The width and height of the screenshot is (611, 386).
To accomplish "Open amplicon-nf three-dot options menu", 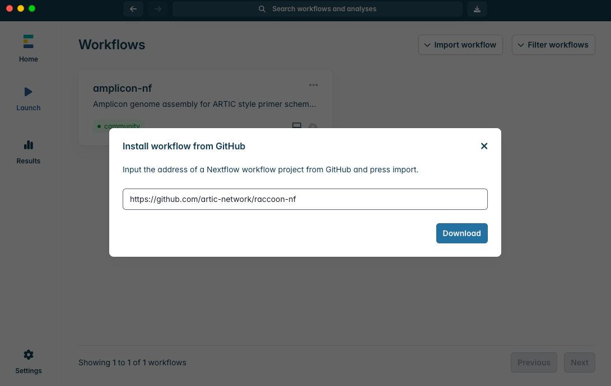I will [x=314, y=85].
